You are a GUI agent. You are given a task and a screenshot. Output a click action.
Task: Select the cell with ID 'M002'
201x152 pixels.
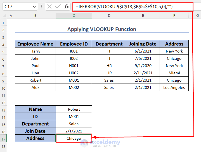tap(74, 87)
